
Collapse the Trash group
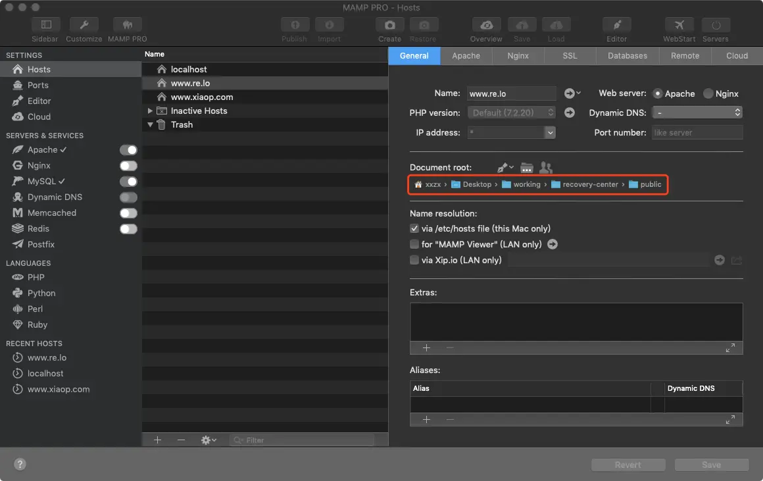pos(150,124)
